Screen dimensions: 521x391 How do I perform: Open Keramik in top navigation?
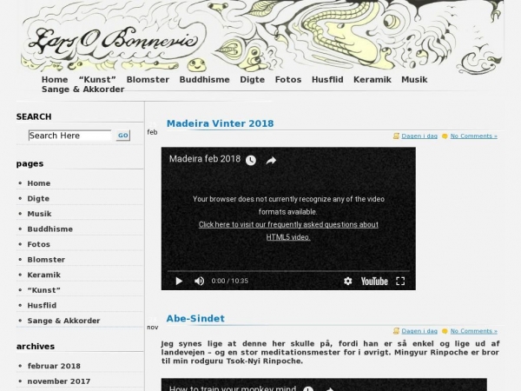373,80
